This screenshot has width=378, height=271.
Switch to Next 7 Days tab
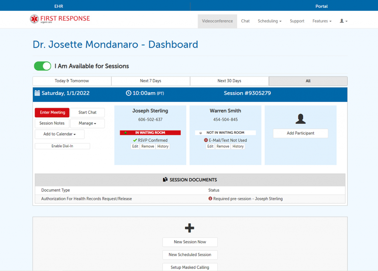151,81
